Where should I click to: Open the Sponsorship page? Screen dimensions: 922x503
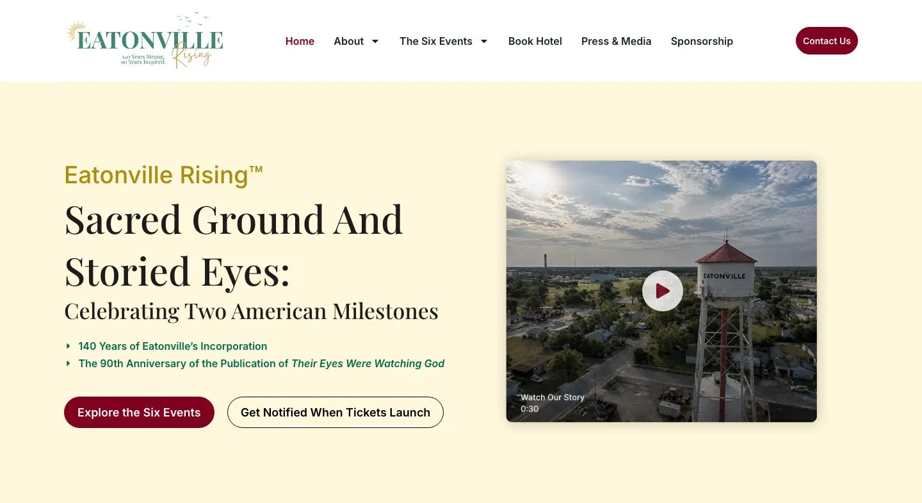702,41
